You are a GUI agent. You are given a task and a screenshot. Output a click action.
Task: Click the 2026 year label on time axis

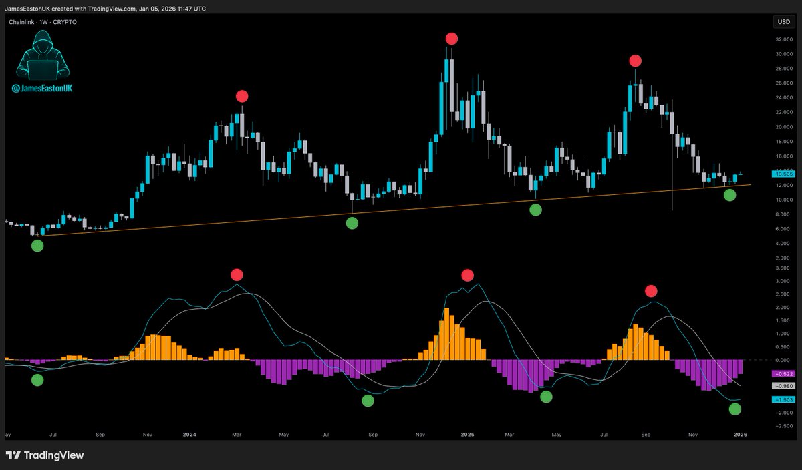tap(739, 434)
